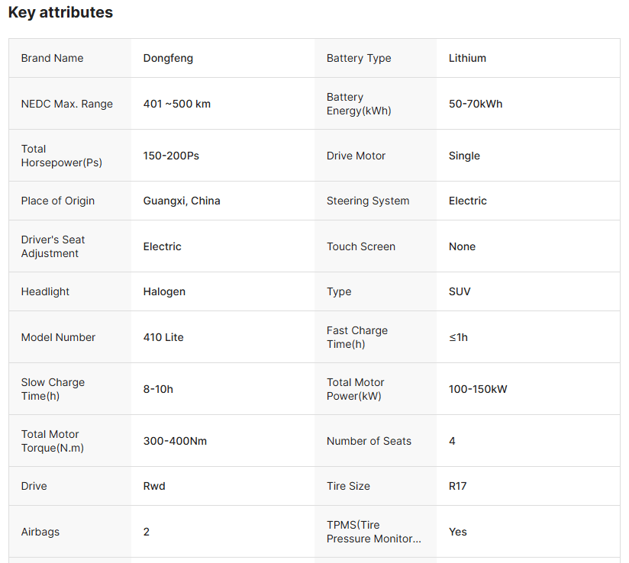Select the 401 ~500 km range value
The width and height of the screenshot is (629, 563).
pyautogui.click(x=176, y=104)
